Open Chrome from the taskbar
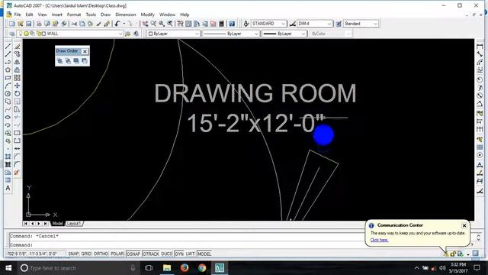 pos(202,268)
